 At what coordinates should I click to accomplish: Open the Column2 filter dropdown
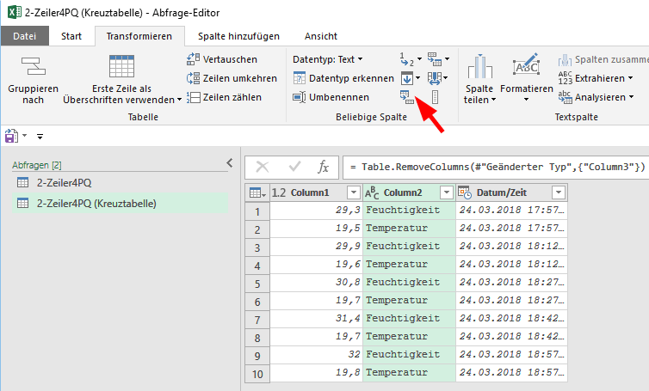tap(447, 192)
